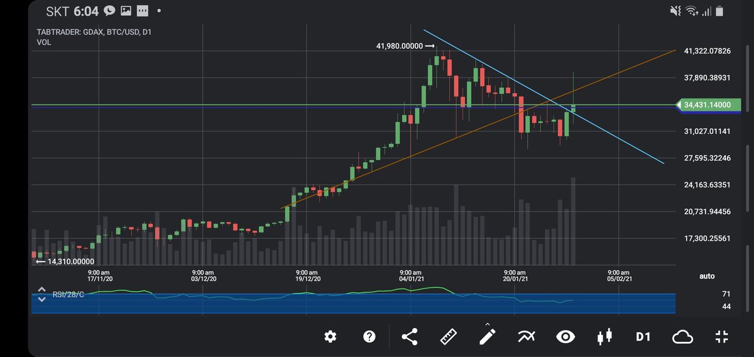Tap the 6:04 clock in status bar
Screen dimensions: 754x357
click(x=86, y=11)
